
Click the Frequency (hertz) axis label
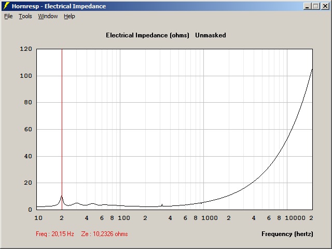pos(287,234)
